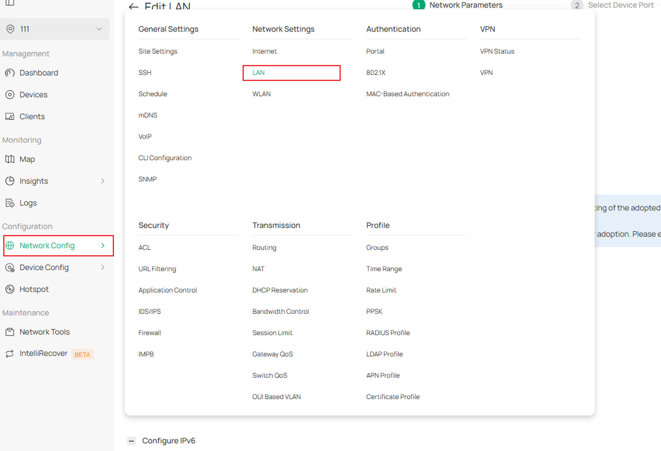This screenshot has width=661, height=451.
Task: Open APN Profile
Action: (383, 375)
